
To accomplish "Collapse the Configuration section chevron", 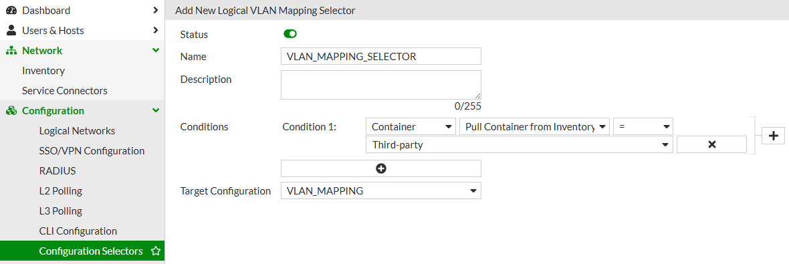I will [x=156, y=111].
